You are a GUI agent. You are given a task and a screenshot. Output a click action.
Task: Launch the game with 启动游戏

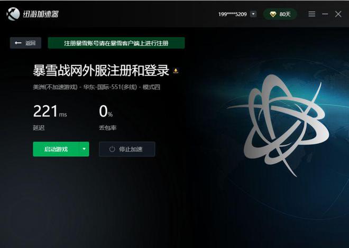(x=56, y=149)
